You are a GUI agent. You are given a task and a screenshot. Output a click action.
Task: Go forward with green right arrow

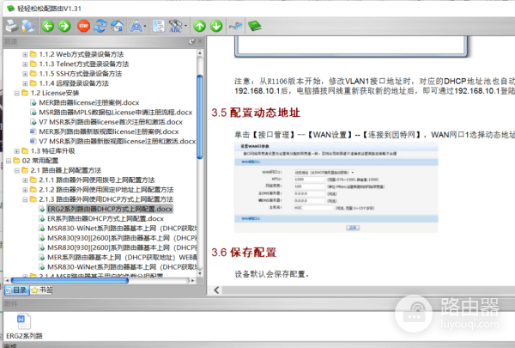[64, 26]
